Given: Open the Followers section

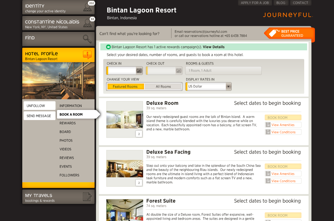Looking at the screenshot, I should click(x=69, y=175).
